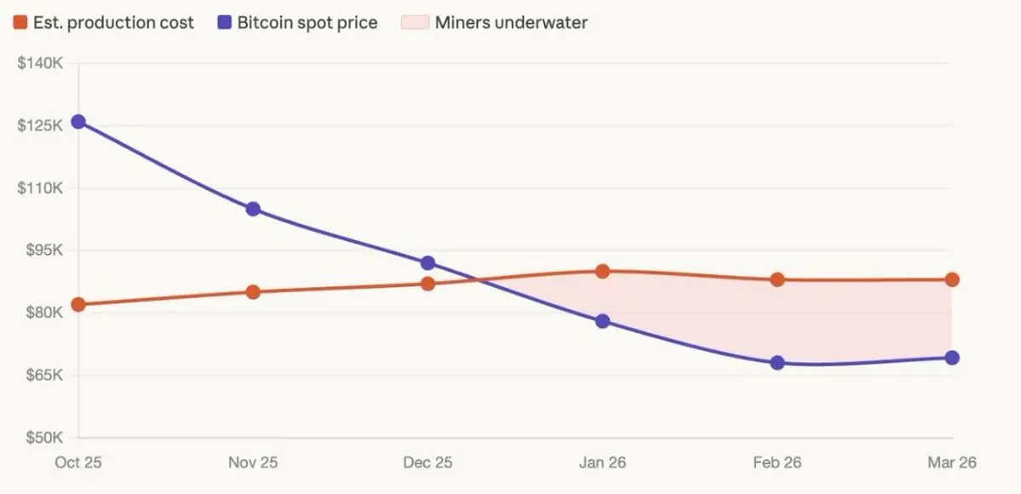
Task: Select the Mar 26 Bitcoin spot price point
Action: [x=952, y=358]
